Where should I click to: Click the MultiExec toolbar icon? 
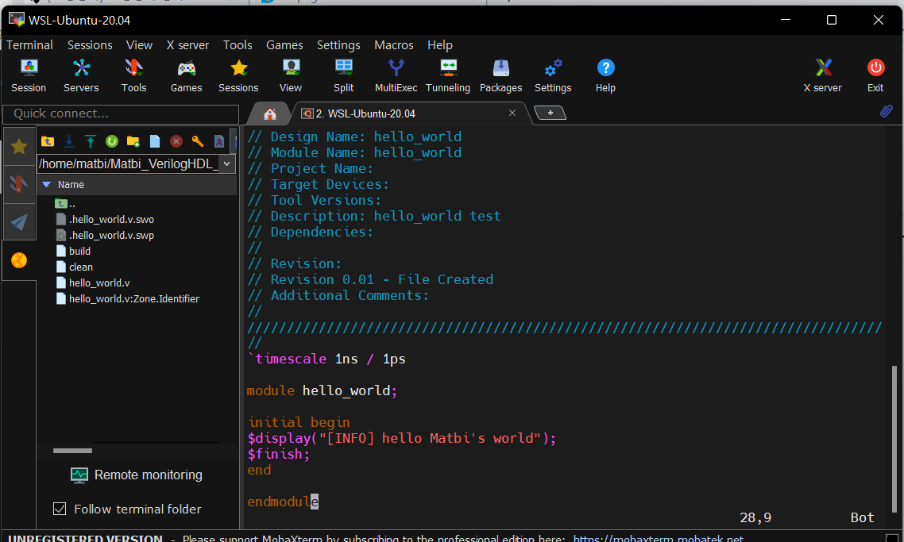point(396,75)
